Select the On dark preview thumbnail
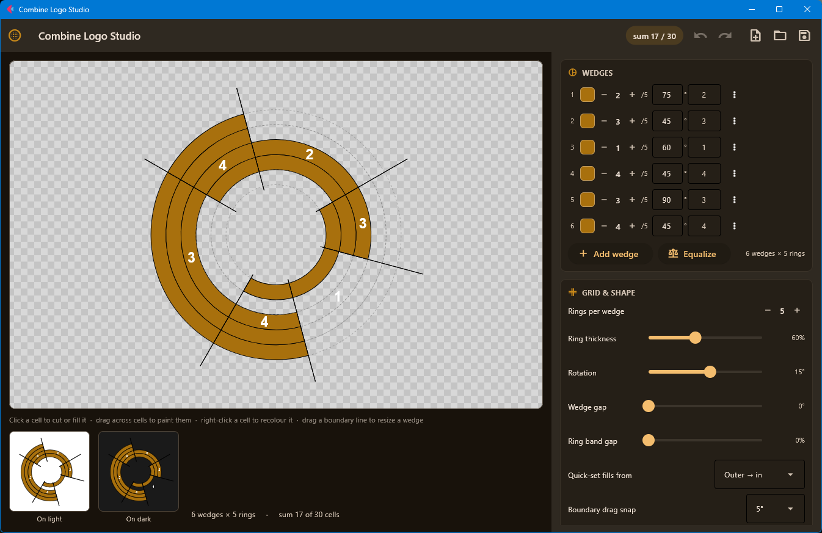The width and height of the screenshot is (822, 533). click(139, 471)
